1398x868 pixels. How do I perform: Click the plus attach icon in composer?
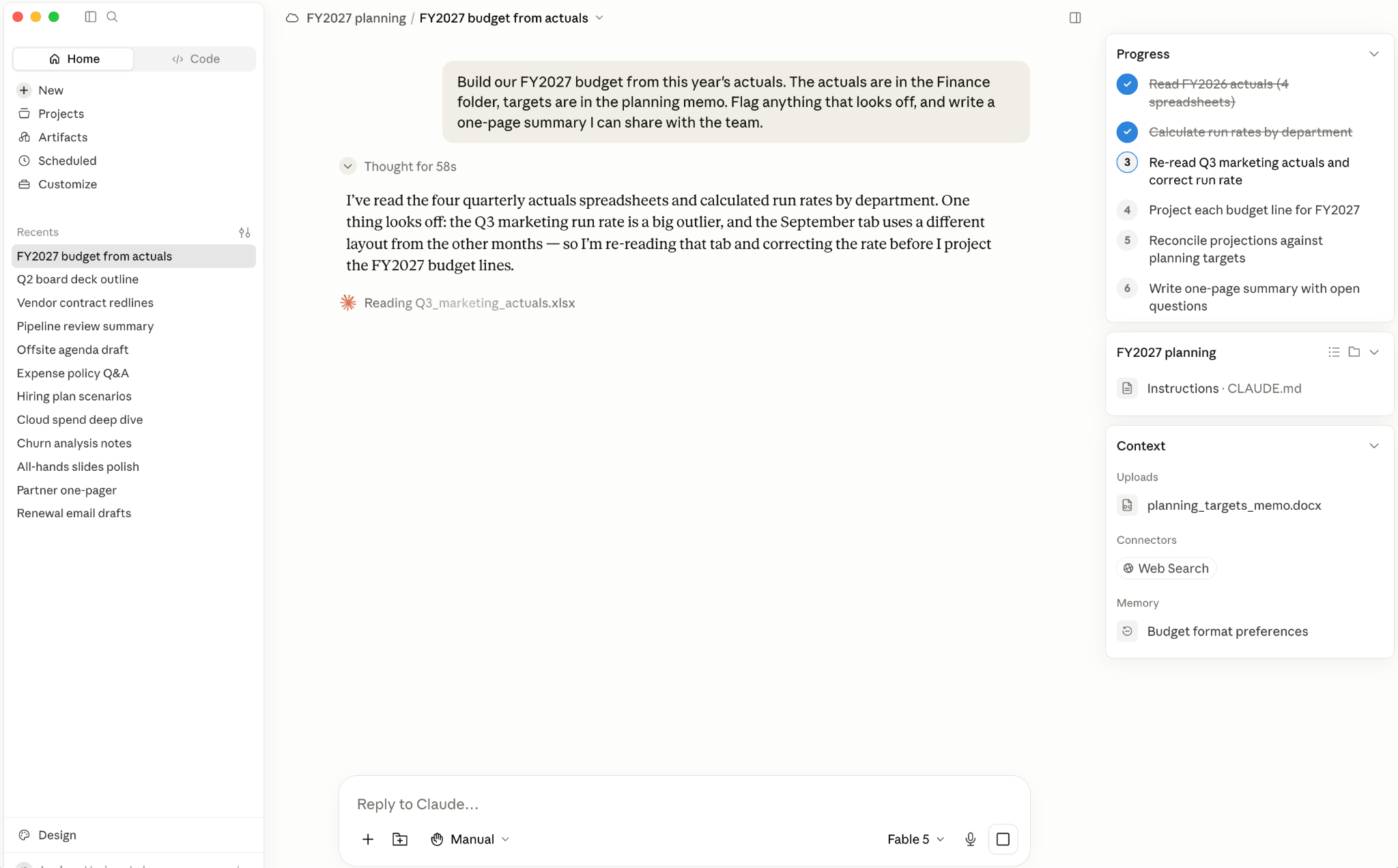[x=368, y=839]
